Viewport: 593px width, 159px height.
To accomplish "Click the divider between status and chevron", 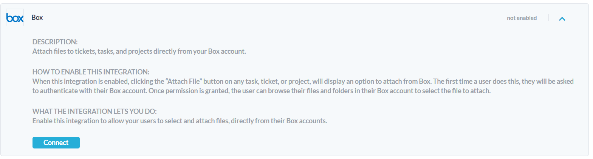I will click(548, 18).
